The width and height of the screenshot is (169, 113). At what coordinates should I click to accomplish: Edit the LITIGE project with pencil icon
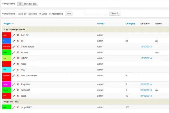tap(14, 58)
